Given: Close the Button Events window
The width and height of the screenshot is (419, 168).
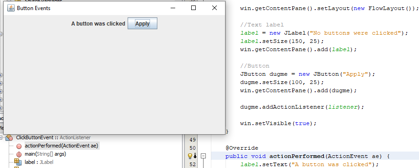Looking at the screenshot, I should (x=215, y=8).
